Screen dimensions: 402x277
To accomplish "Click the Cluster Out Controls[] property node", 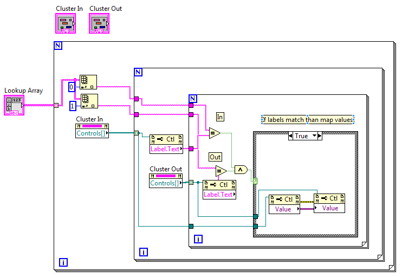I will [165, 183].
